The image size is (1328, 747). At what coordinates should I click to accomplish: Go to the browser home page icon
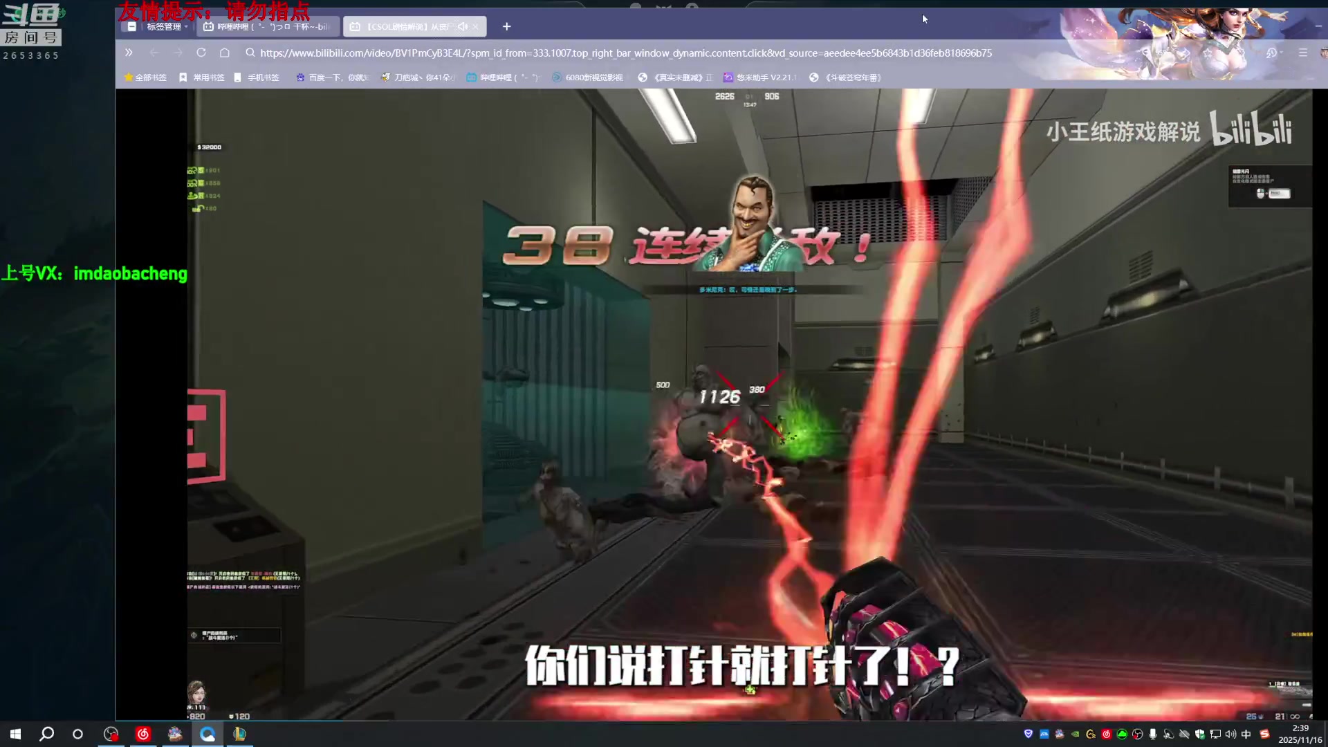225,53
